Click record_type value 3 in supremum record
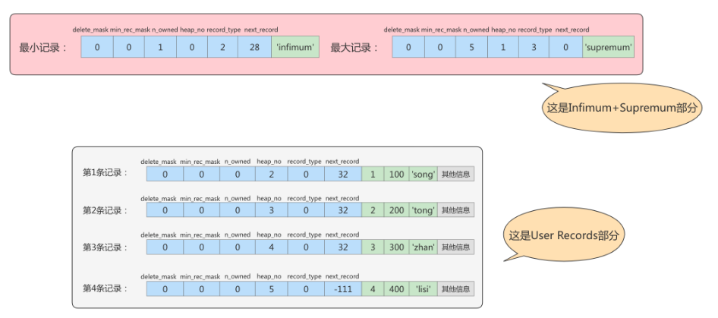This screenshot has width=718, height=318. [x=534, y=47]
